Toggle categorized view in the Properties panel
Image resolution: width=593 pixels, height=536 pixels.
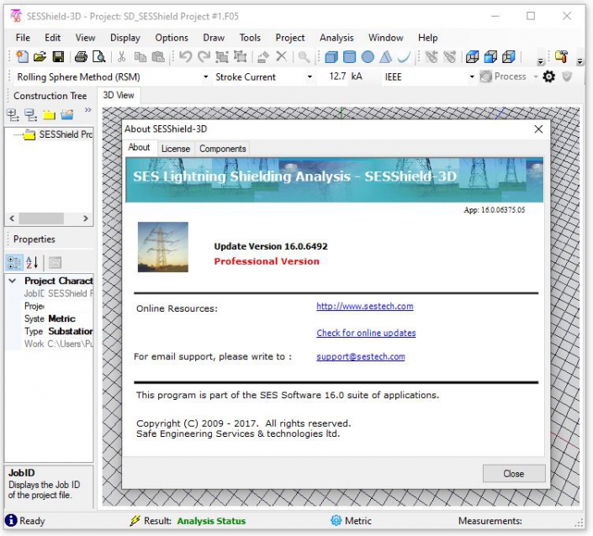point(14,262)
